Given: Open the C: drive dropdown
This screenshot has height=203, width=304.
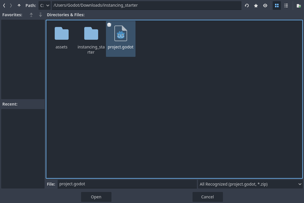Looking at the screenshot, I should click(44, 5).
